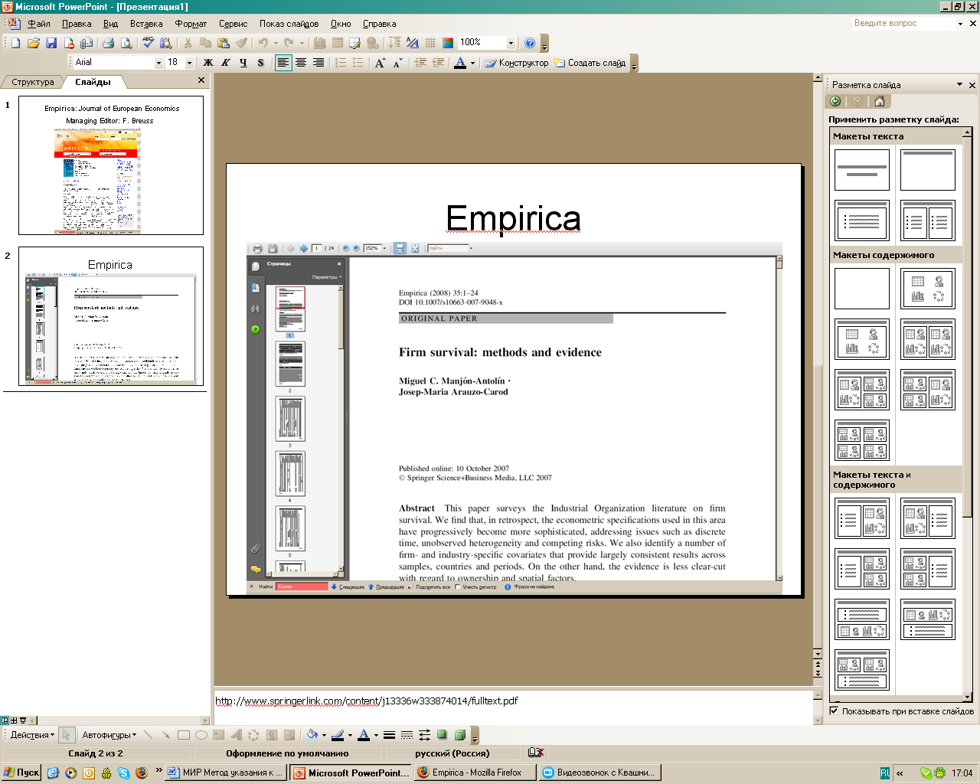Insert WordArt from drawing toolbar
Screen dimensions: 980x784
(x=236, y=735)
